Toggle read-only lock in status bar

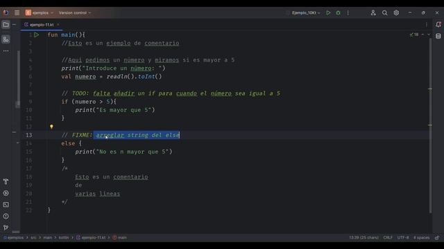tap(437, 238)
